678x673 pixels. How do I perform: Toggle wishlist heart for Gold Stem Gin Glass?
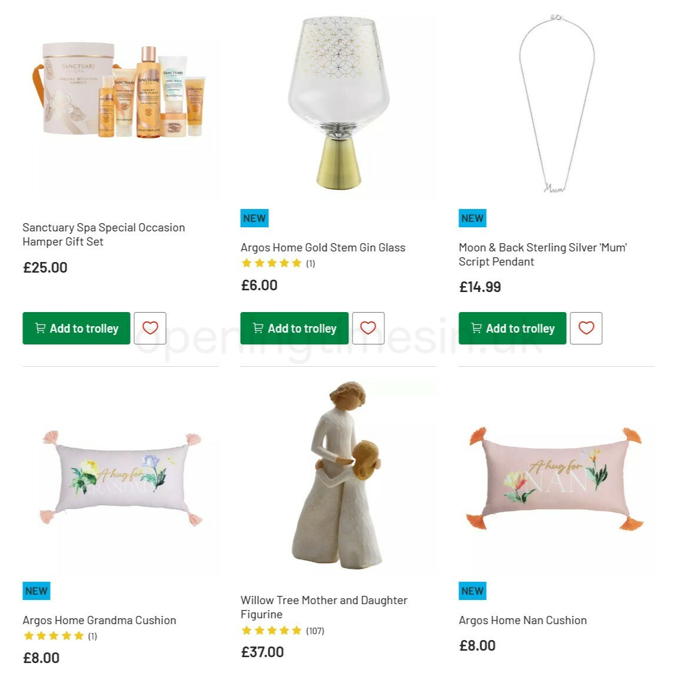pyautogui.click(x=368, y=328)
